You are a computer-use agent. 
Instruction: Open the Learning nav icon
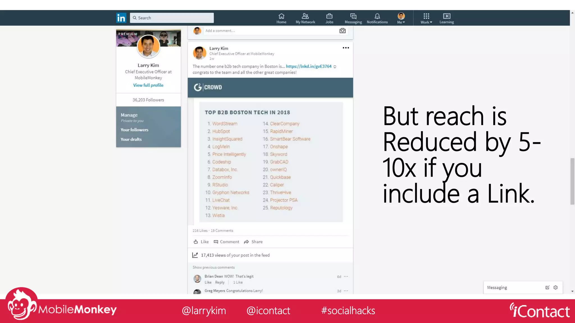(446, 19)
